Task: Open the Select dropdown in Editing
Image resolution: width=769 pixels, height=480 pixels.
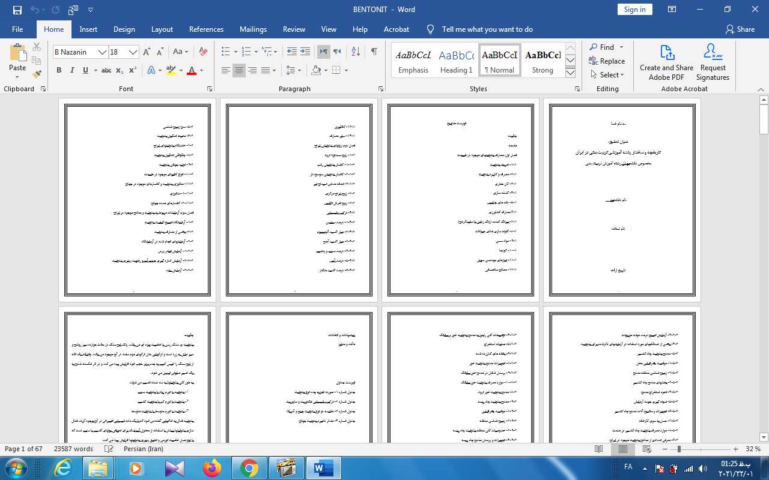Action: tap(607, 75)
